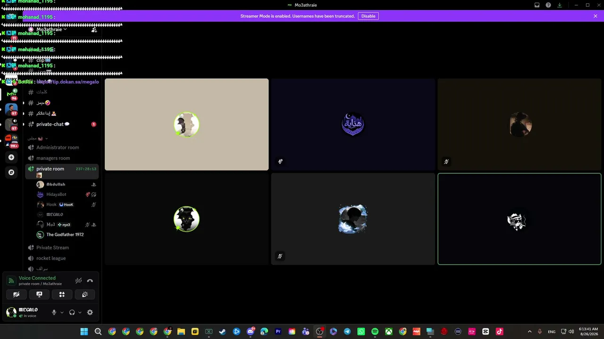Image resolution: width=604 pixels, height=339 pixels.
Task: Open black cat avatar video tile
Action: 186,219
